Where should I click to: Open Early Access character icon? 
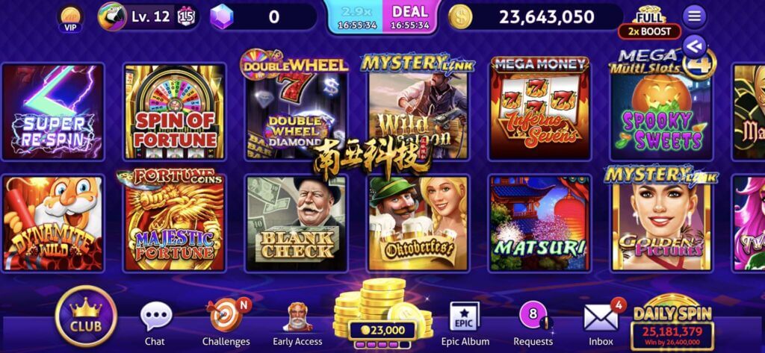[297, 317]
